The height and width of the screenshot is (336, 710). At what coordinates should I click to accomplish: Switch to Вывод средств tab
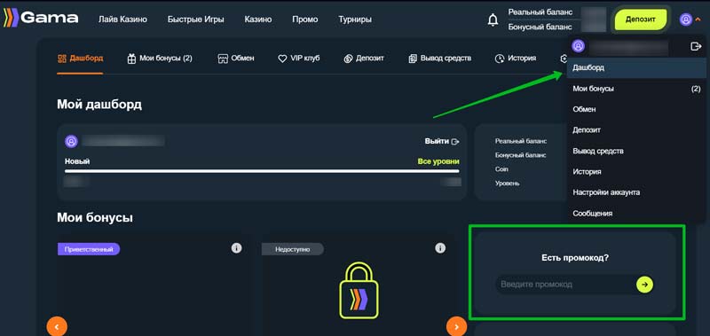[x=439, y=59]
